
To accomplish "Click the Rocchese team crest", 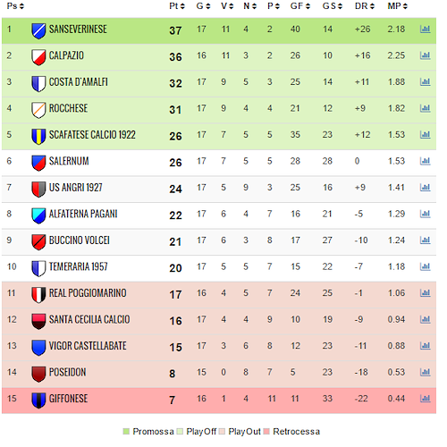I will [x=38, y=110].
